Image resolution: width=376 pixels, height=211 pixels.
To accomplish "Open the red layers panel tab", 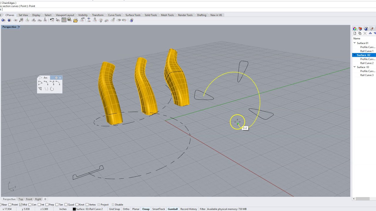I will [x=360, y=29].
